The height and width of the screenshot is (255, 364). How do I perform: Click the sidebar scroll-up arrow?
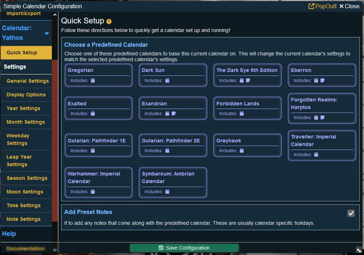pos(55,15)
